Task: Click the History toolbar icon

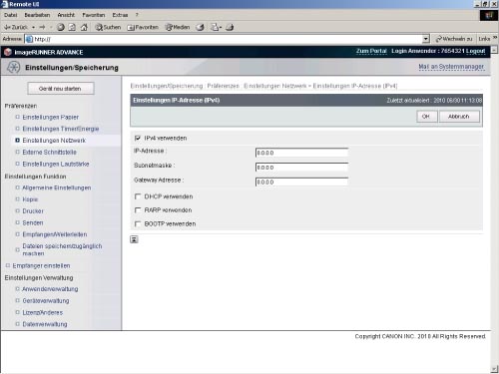Action: pyautogui.click(x=200, y=27)
